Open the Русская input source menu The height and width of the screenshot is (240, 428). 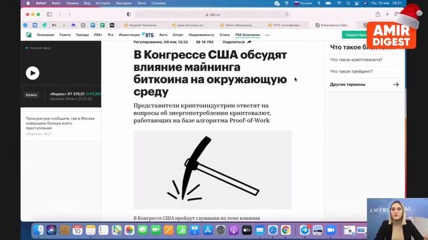pyautogui.click(x=303, y=3)
